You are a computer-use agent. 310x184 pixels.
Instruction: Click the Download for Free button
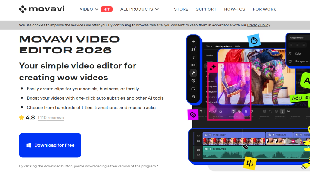(x=50, y=145)
